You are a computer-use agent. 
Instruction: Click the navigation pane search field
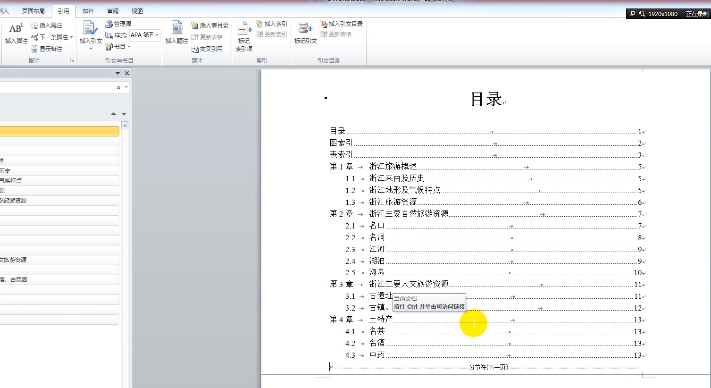[x=57, y=87]
